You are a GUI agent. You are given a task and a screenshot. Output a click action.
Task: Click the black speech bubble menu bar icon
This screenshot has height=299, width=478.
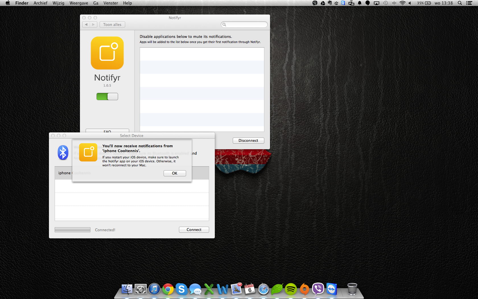tap(368, 3)
